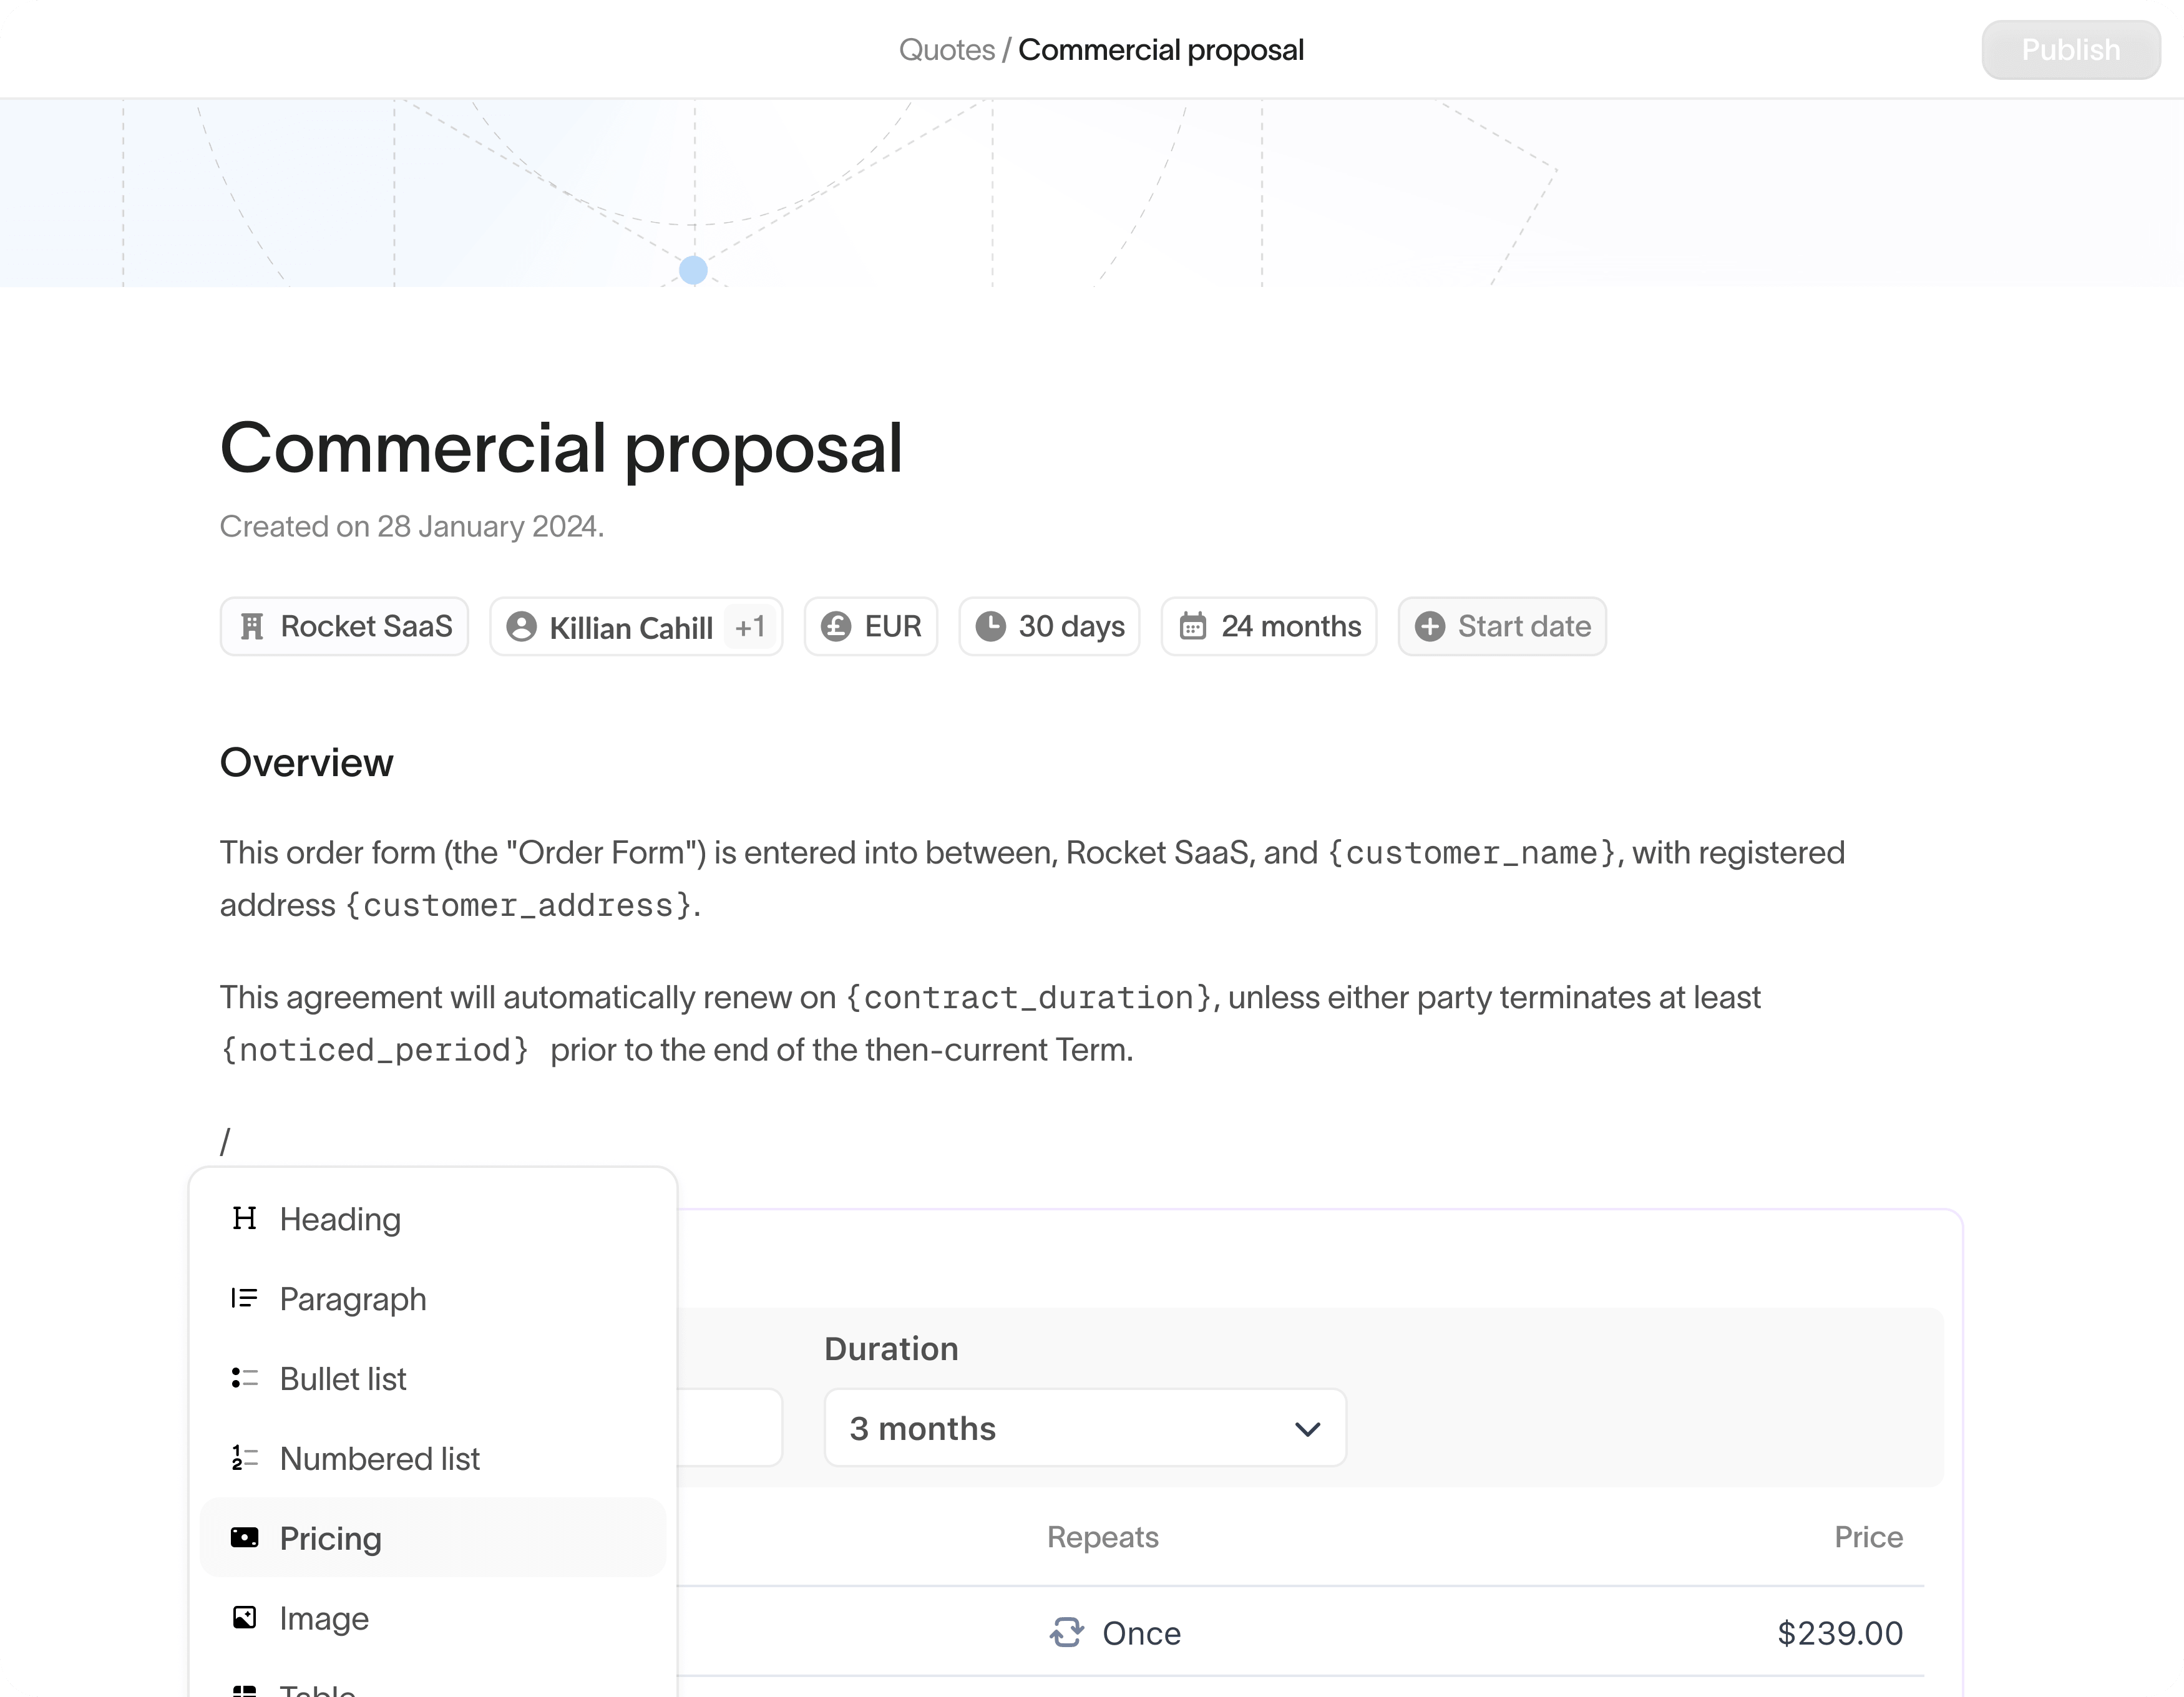Click the company icon on Rocket SaaS chip
Screen dimensions: 2184x1697
[x=251, y=626]
